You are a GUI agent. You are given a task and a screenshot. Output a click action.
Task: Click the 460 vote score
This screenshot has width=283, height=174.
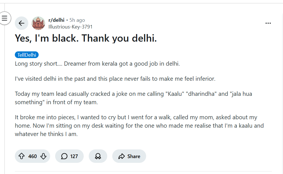coord(32,156)
